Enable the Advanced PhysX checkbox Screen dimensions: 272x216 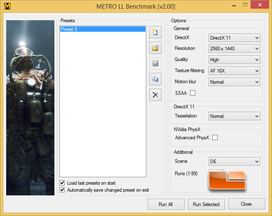pos(215,137)
